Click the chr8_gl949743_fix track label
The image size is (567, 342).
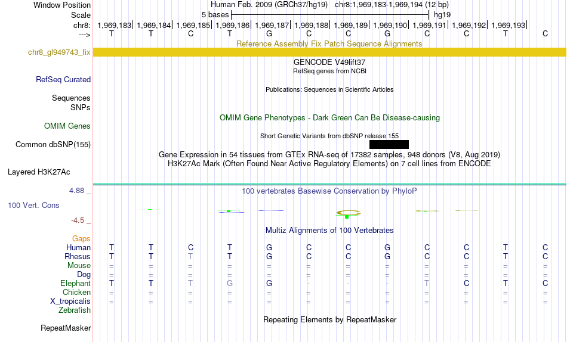(59, 52)
